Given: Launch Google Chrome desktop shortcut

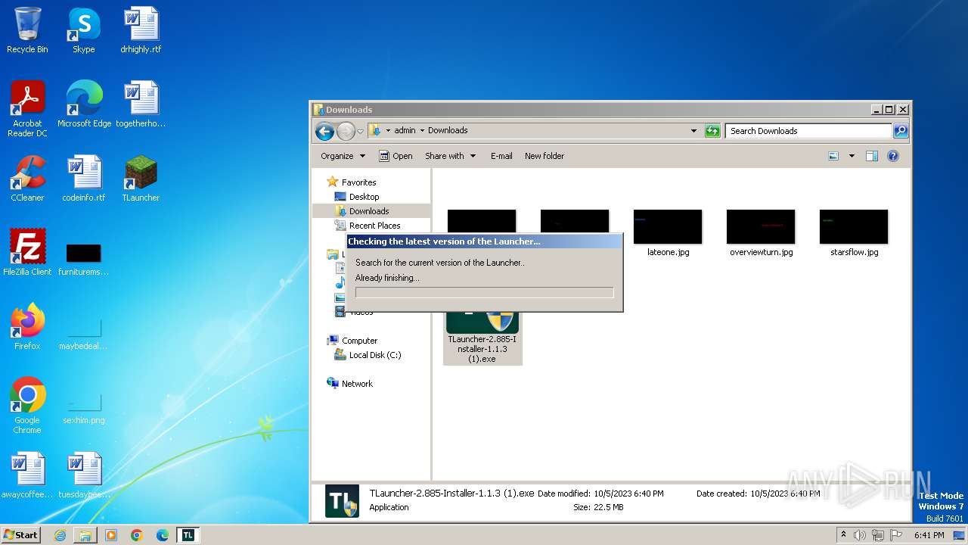Looking at the screenshot, I should [x=27, y=406].
